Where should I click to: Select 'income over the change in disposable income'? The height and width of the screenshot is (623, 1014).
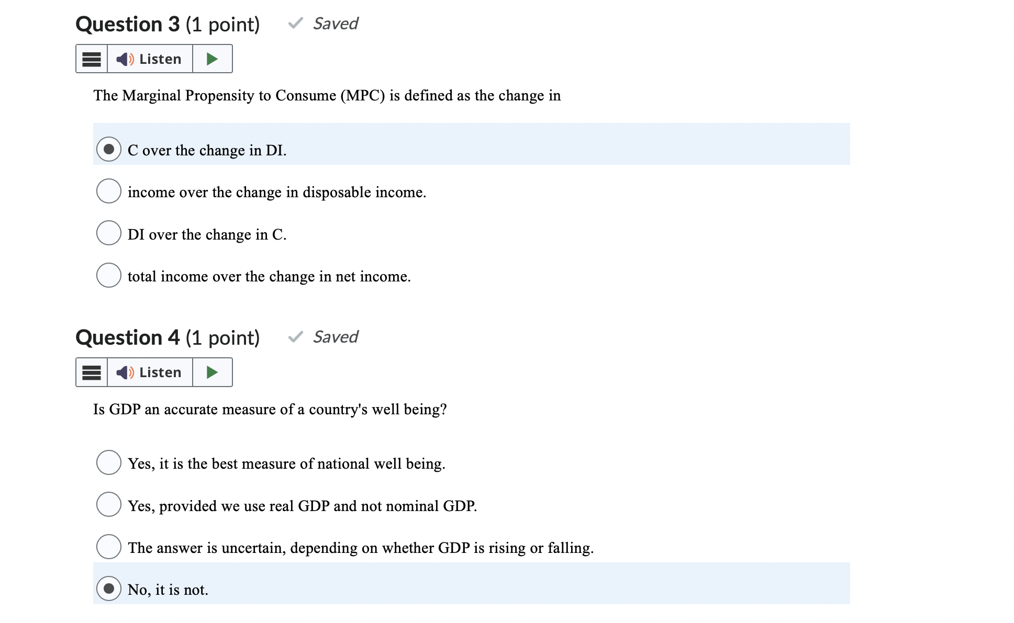[108, 191]
